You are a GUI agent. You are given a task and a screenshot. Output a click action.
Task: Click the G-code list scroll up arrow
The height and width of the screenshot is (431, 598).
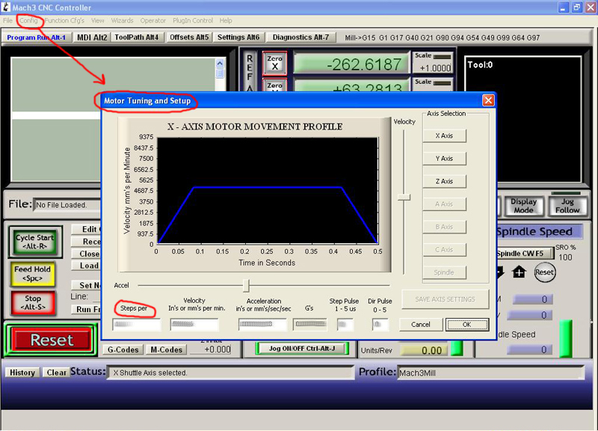pyautogui.click(x=220, y=63)
